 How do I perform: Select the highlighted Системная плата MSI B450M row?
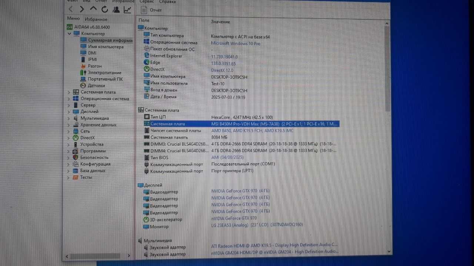click(241, 124)
